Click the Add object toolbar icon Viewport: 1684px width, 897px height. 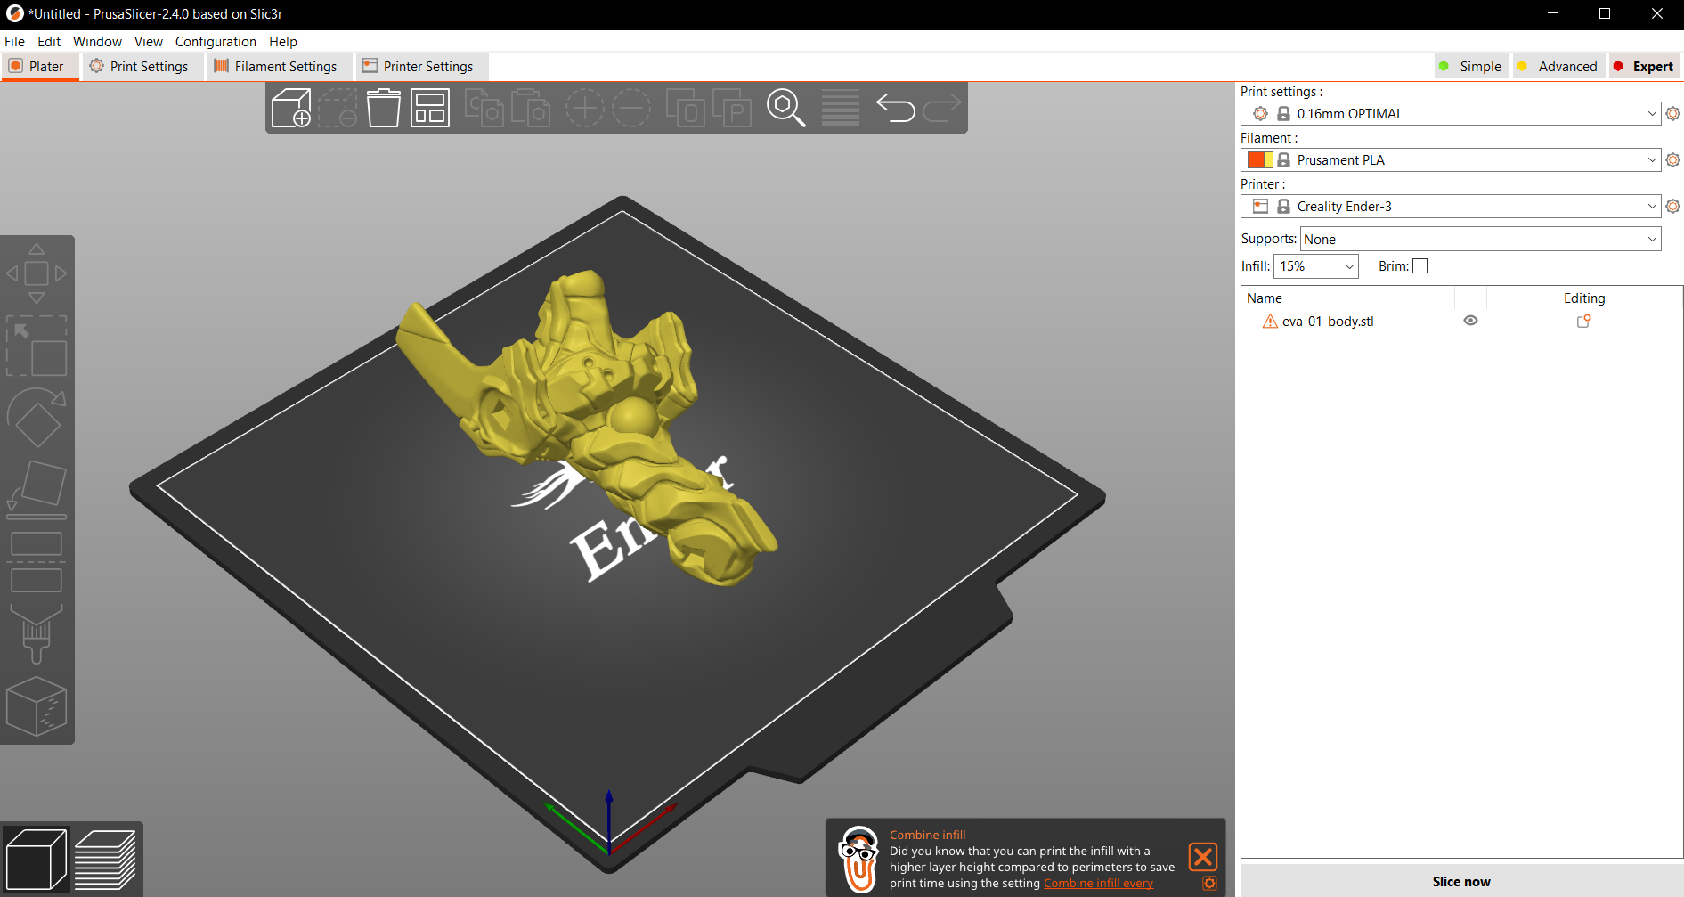pos(291,109)
